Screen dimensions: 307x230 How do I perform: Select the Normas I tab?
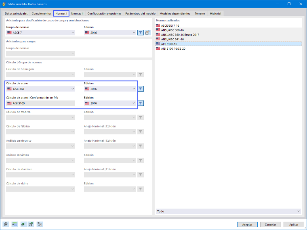pos(61,13)
